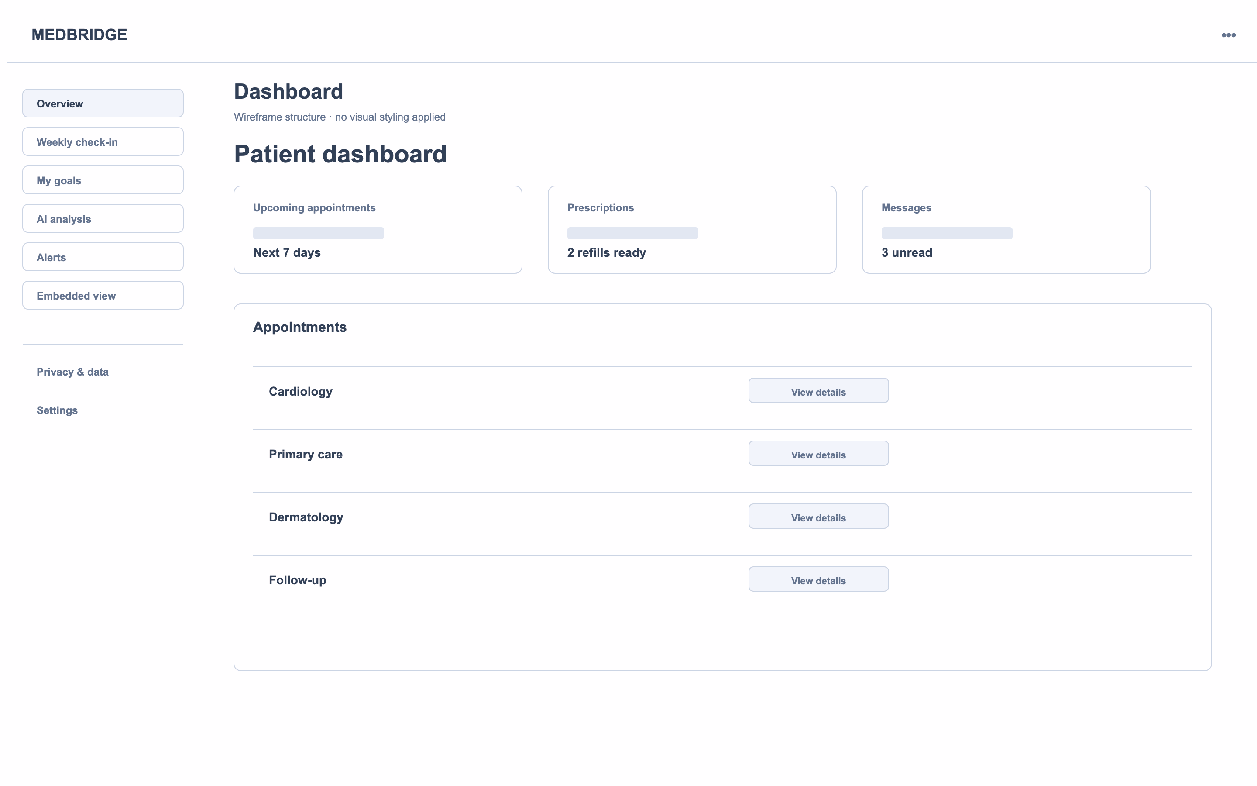Open the Messages card

1006,230
